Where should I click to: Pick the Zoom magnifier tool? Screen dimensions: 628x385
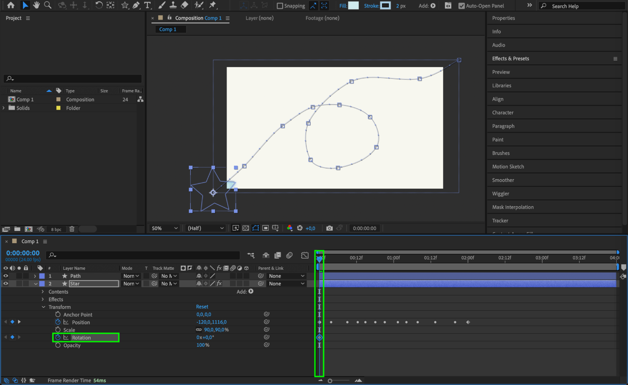[x=47, y=5]
